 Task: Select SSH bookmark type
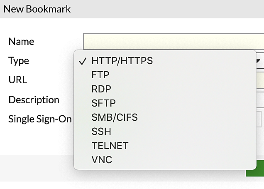click(101, 132)
